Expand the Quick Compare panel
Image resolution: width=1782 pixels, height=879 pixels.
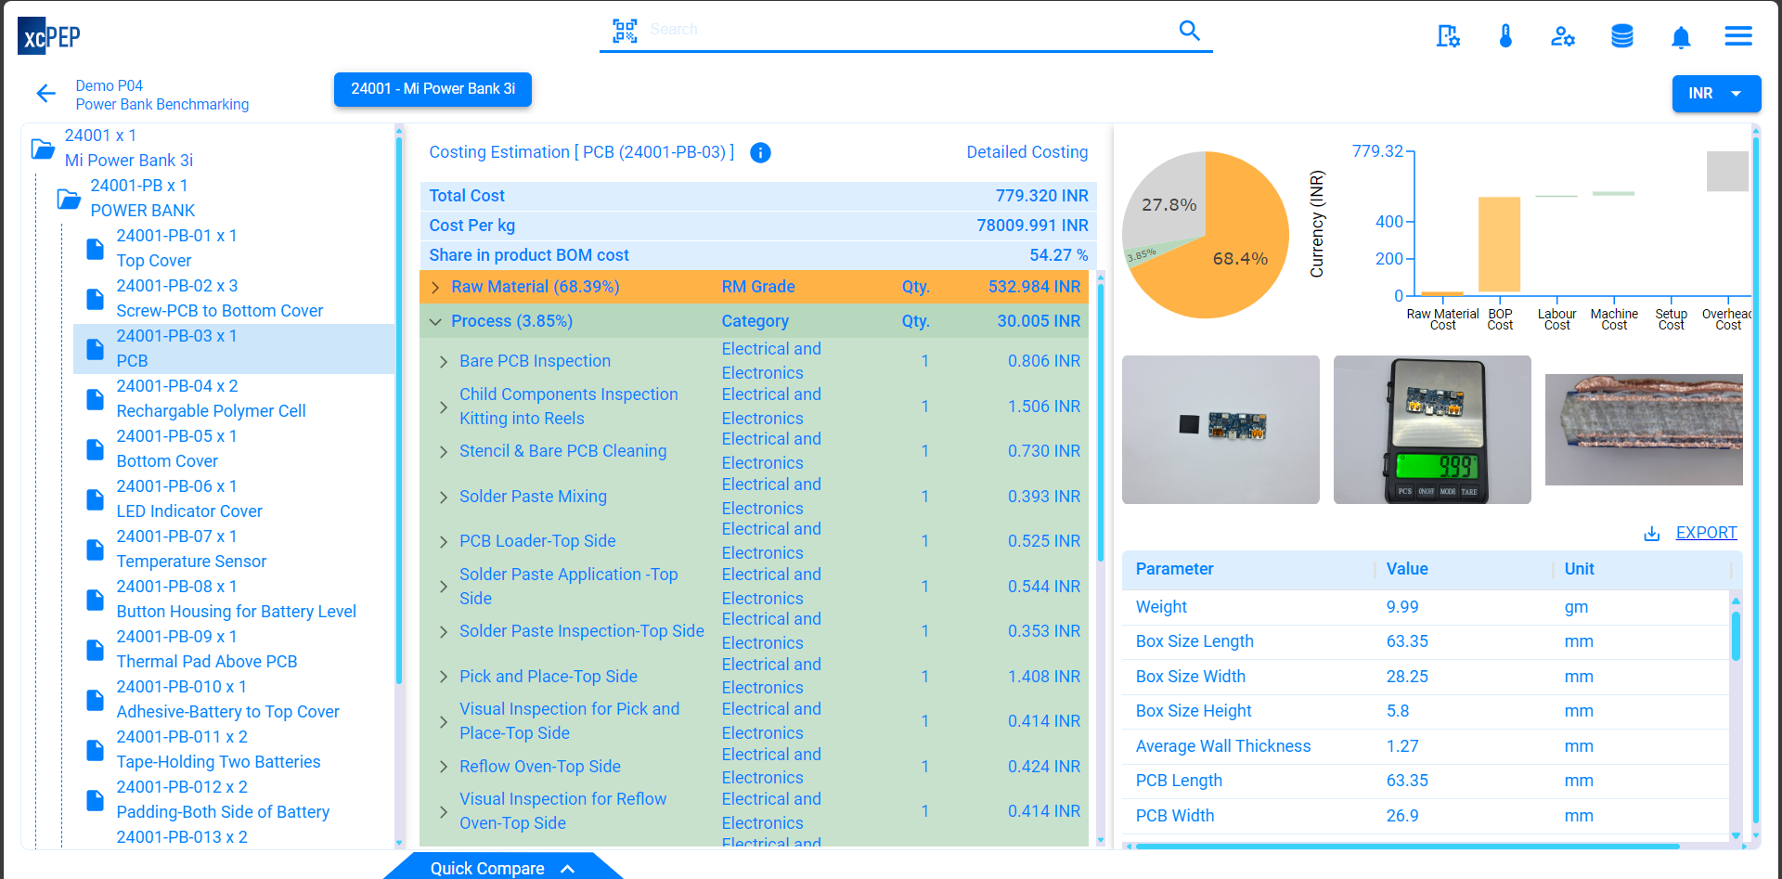coord(502,868)
